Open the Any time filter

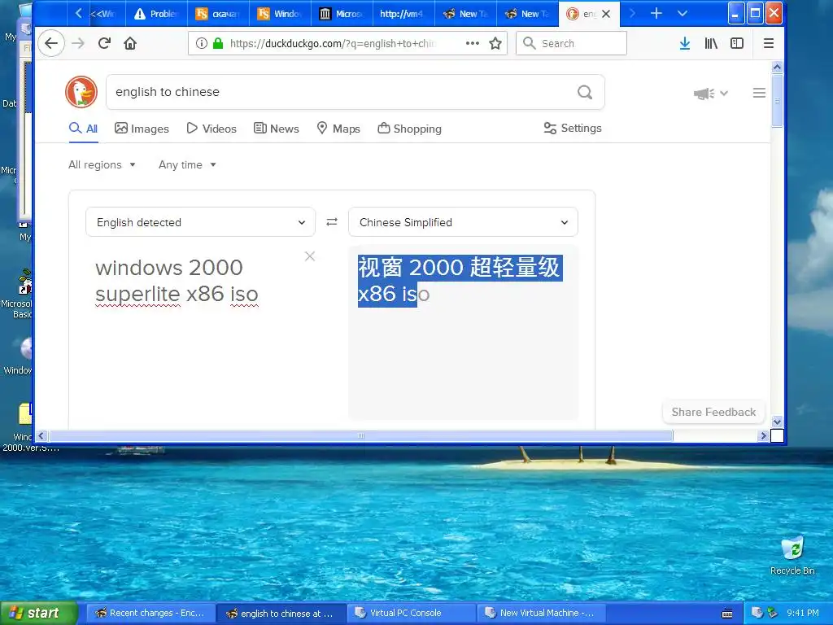pyautogui.click(x=187, y=164)
